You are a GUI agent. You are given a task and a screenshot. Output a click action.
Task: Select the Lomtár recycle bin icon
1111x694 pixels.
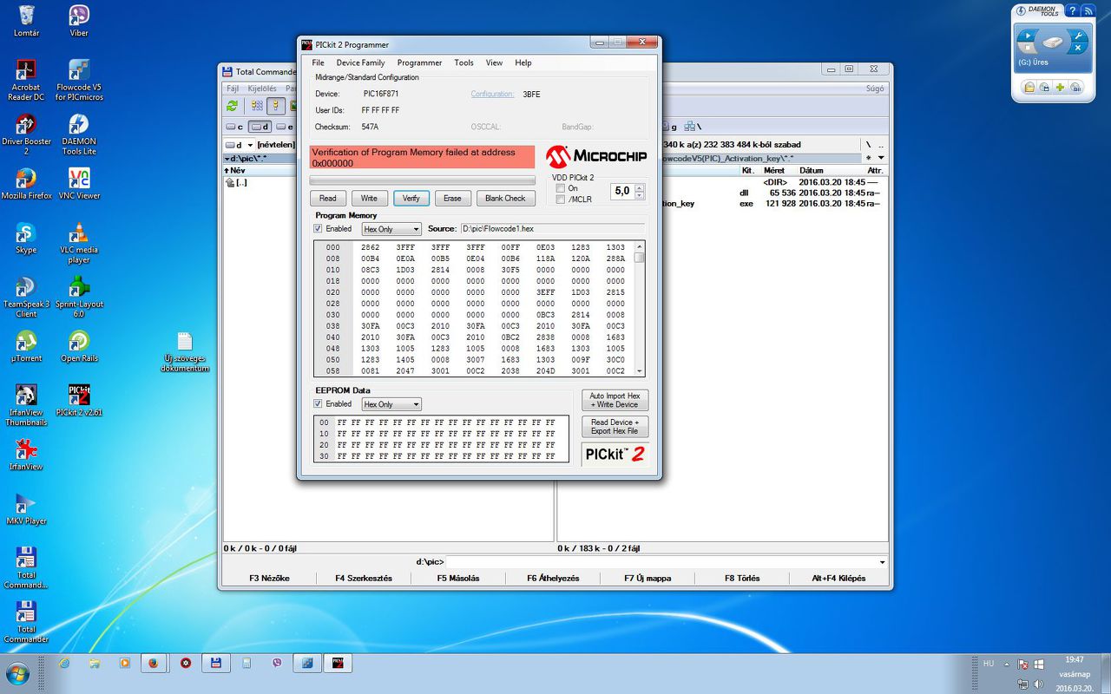26,21
